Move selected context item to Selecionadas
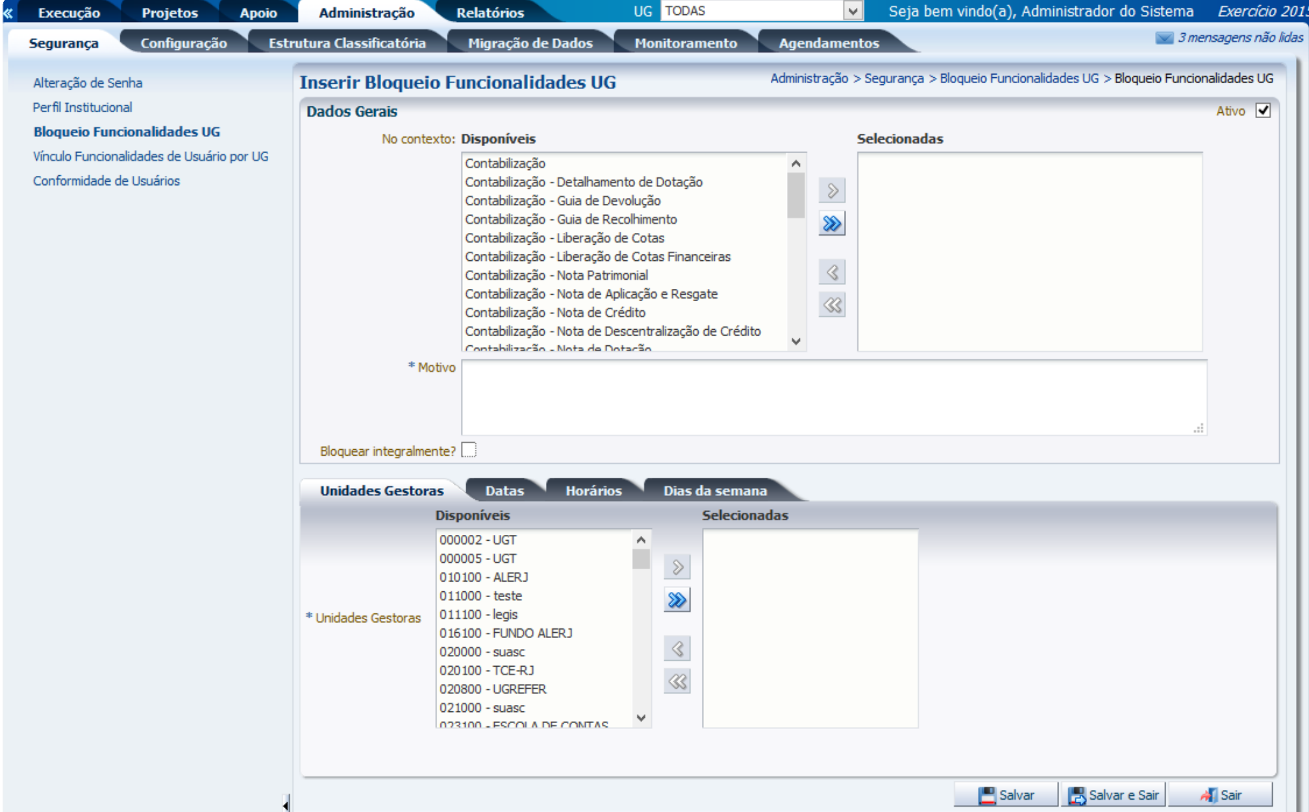Image resolution: width=1309 pixels, height=812 pixels. coord(832,191)
